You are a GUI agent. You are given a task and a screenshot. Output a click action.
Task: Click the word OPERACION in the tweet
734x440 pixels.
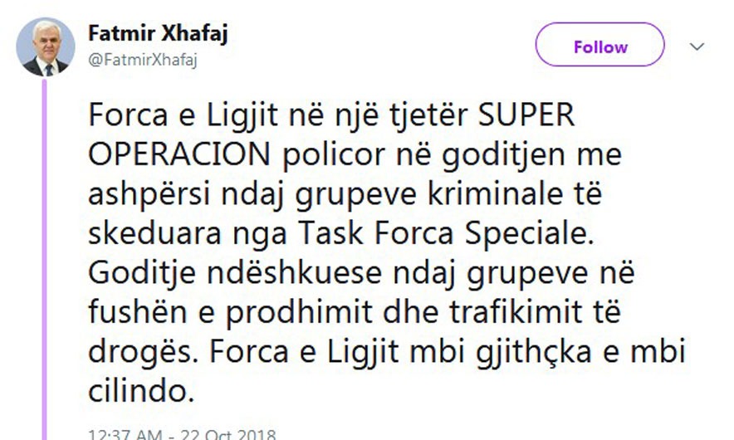click(x=179, y=154)
